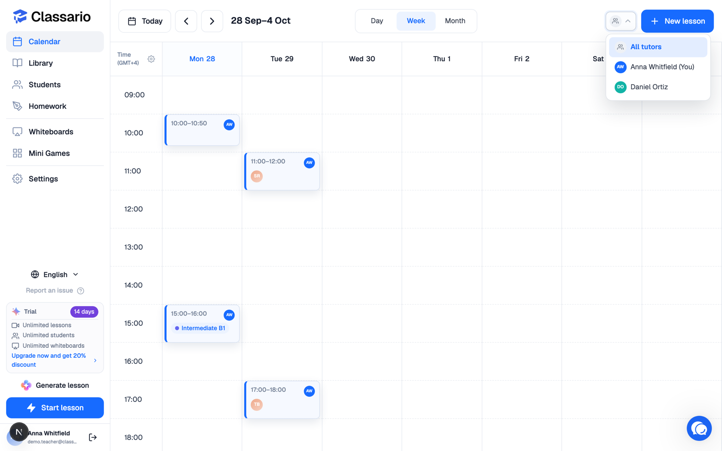Switch to Month view
Screen dimensions: 722x451
click(x=455, y=21)
